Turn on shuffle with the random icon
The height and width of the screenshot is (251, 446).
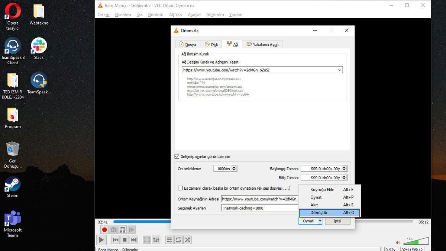187,240
